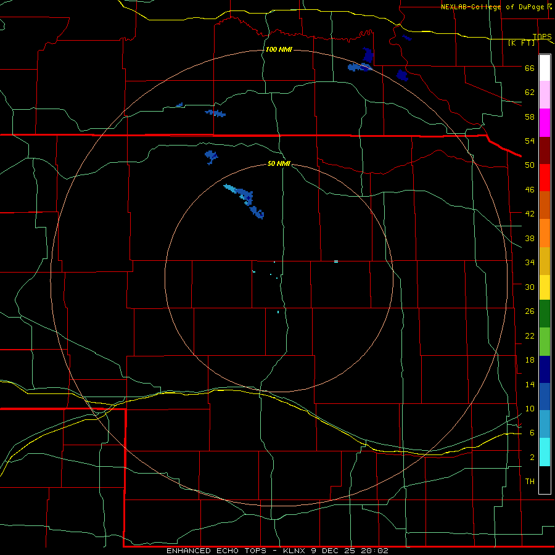Image resolution: width=555 pixels, height=555 pixels.
Task: Click the legend value 34
Action: point(530,262)
